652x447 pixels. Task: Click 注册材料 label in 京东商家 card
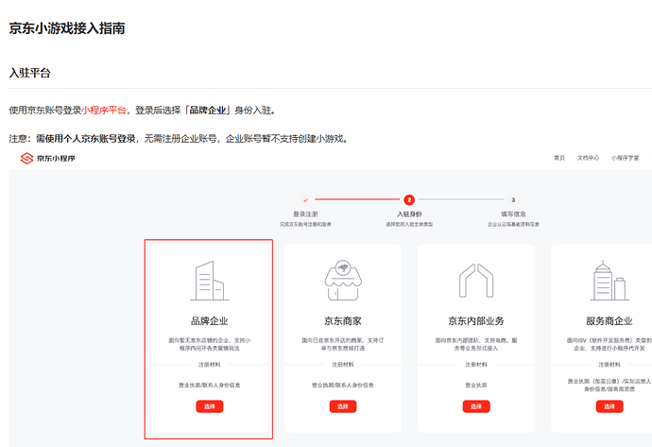pyautogui.click(x=343, y=365)
